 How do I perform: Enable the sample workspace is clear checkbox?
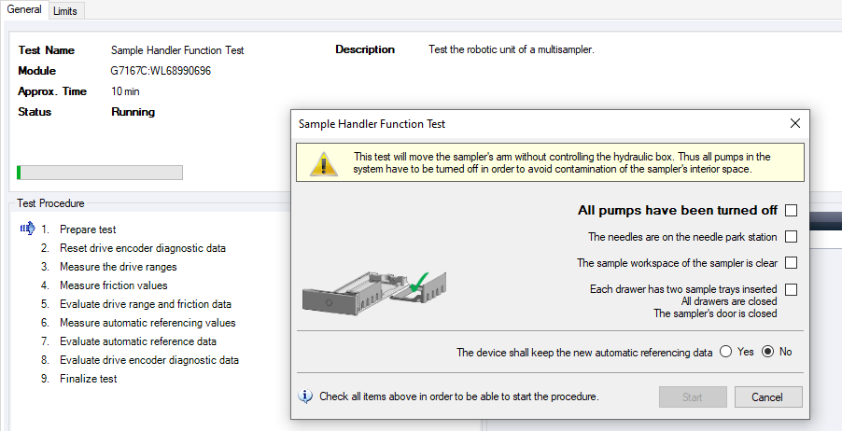click(x=791, y=263)
